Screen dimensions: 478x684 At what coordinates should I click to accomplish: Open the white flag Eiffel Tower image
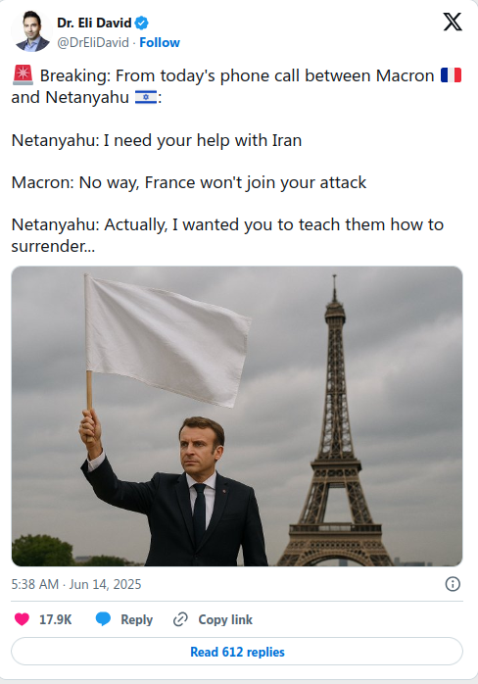coord(237,416)
